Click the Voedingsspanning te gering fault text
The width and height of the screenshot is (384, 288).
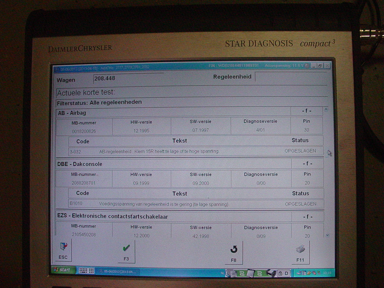point(164,204)
